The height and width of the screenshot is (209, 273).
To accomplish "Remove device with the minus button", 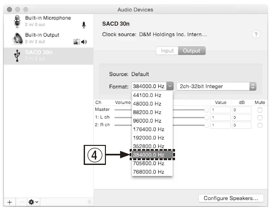I will 22,202.
